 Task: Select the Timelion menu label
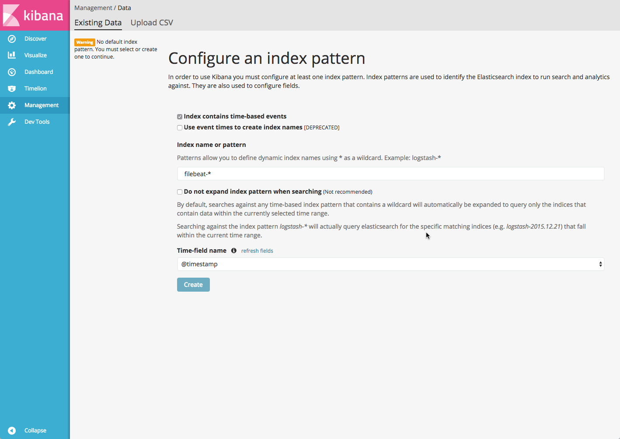click(35, 89)
